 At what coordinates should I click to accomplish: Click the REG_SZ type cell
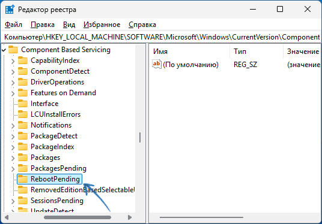245,65
